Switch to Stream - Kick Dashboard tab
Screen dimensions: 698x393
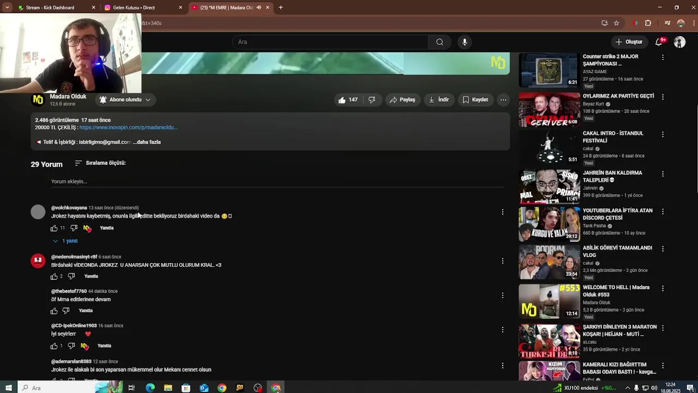click(x=56, y=8)
